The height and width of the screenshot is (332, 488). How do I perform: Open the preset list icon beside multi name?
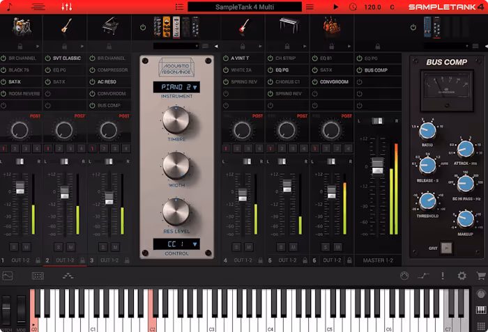pos(179,7)
